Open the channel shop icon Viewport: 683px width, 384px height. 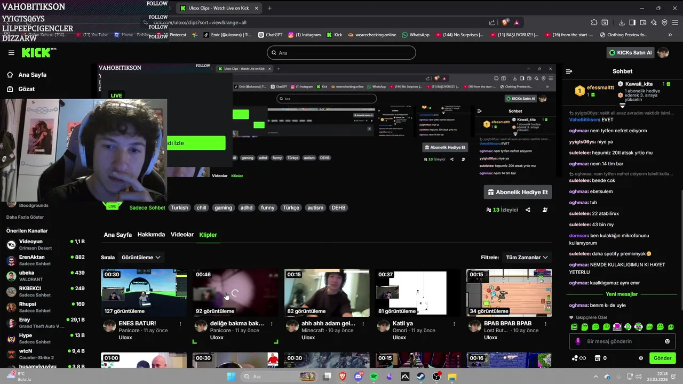coord(598,358)
